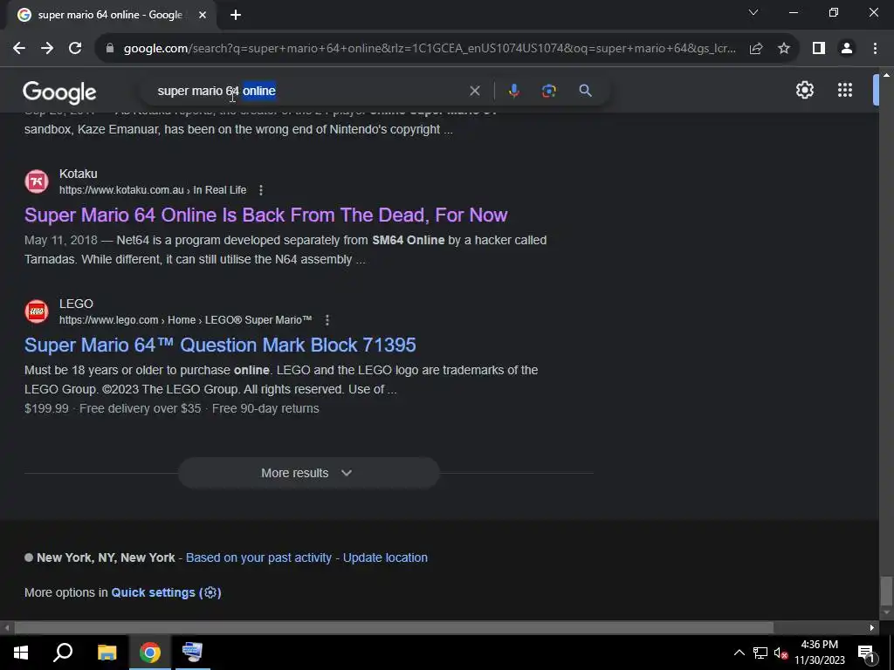Click Update location link
The width and height of the screenshot is (894, 670).
click(385, 557)
